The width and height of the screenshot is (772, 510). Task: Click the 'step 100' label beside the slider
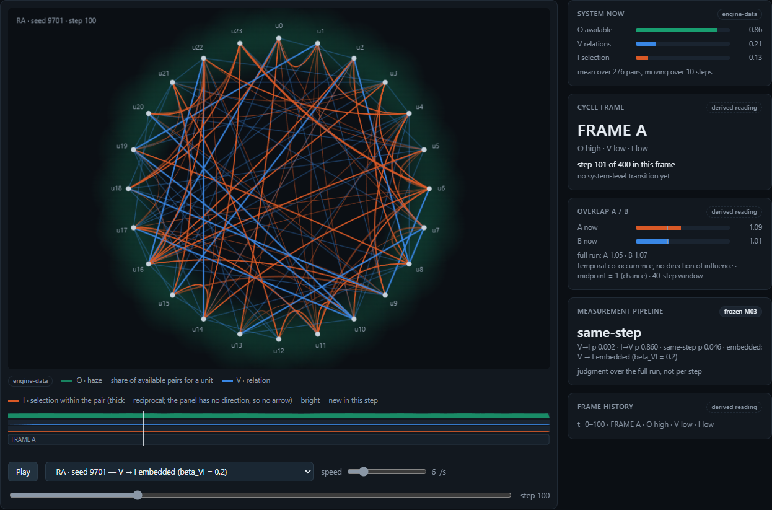[535, 495]
